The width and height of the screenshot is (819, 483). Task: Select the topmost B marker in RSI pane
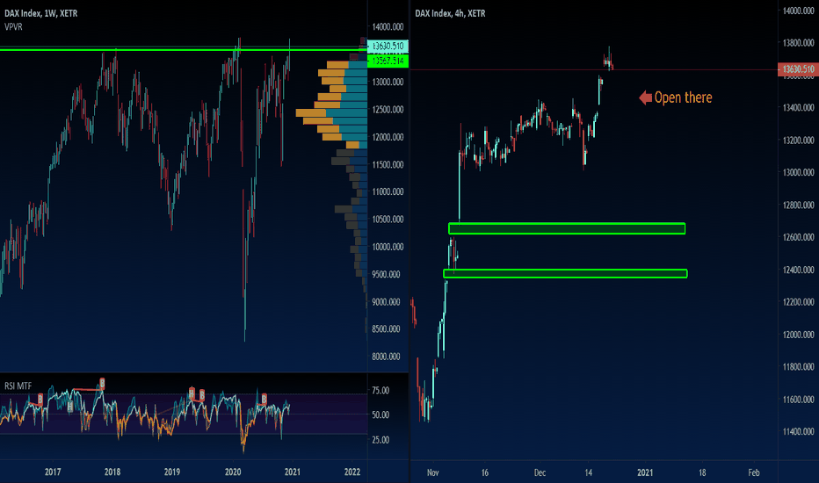pos(102,384)
